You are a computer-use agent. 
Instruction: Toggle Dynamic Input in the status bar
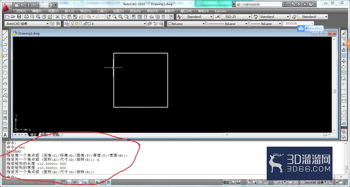pos(97,182)
